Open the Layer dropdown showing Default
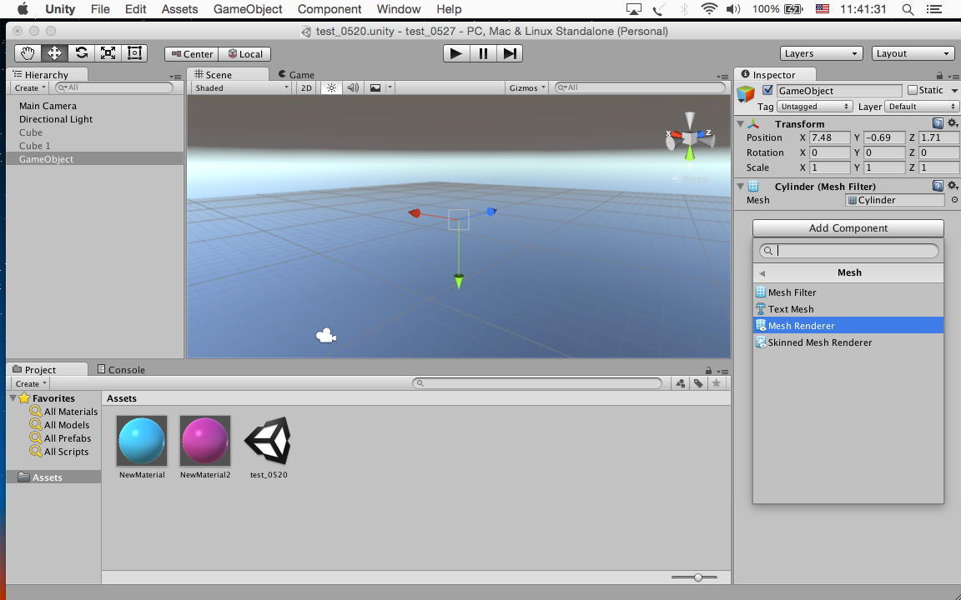 pyautogui.click(x=922, y=107)
